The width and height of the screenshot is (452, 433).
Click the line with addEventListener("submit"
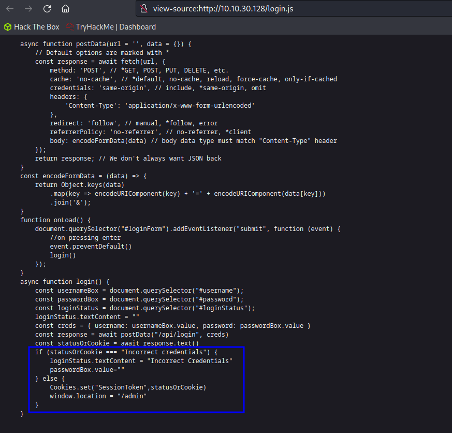(187, 228)
